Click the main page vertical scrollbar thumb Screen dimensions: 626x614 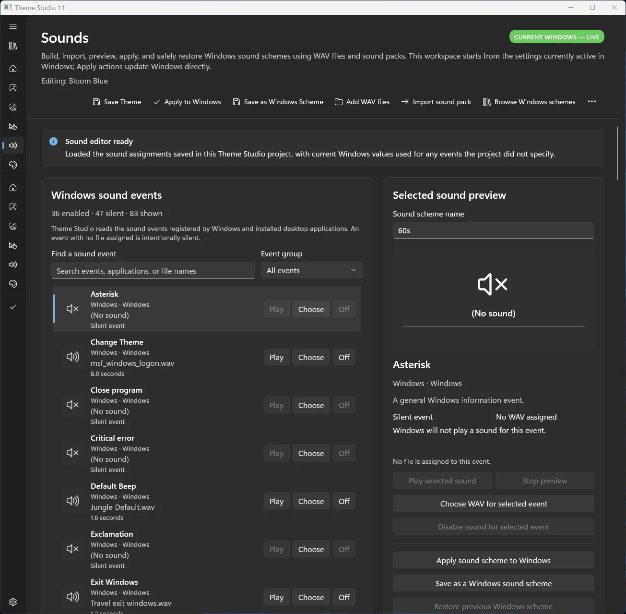click(617, 154)
